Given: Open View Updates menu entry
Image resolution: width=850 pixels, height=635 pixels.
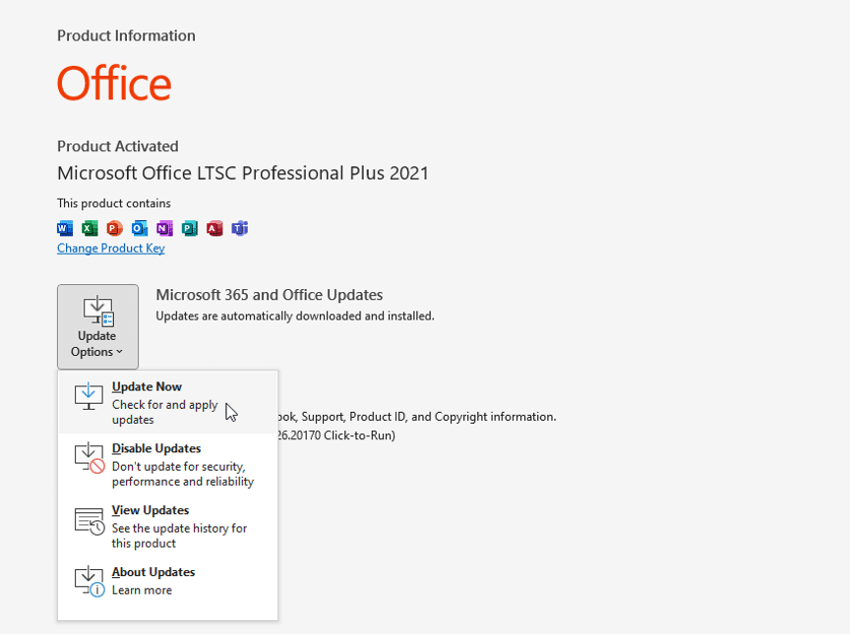Looking at the screenshot, I should (167, 526).
